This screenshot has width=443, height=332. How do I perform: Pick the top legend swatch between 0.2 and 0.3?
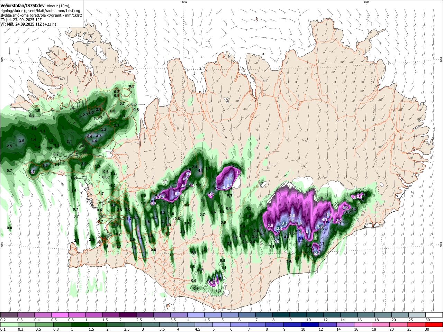9,315
